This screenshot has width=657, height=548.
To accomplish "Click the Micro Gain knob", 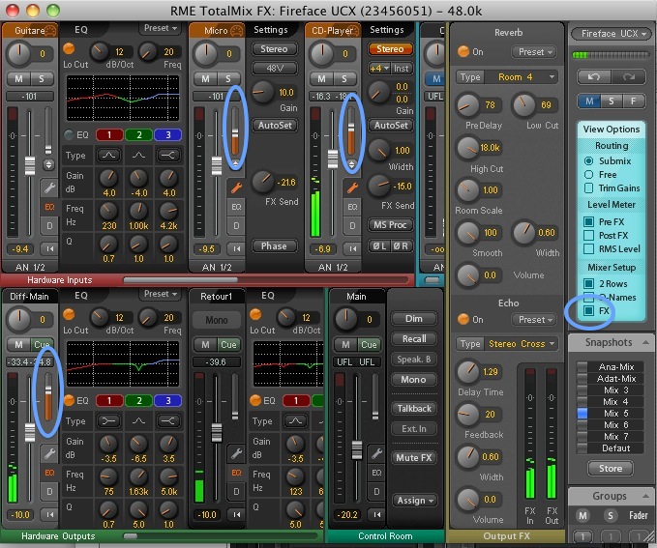I will click(263, 93).
